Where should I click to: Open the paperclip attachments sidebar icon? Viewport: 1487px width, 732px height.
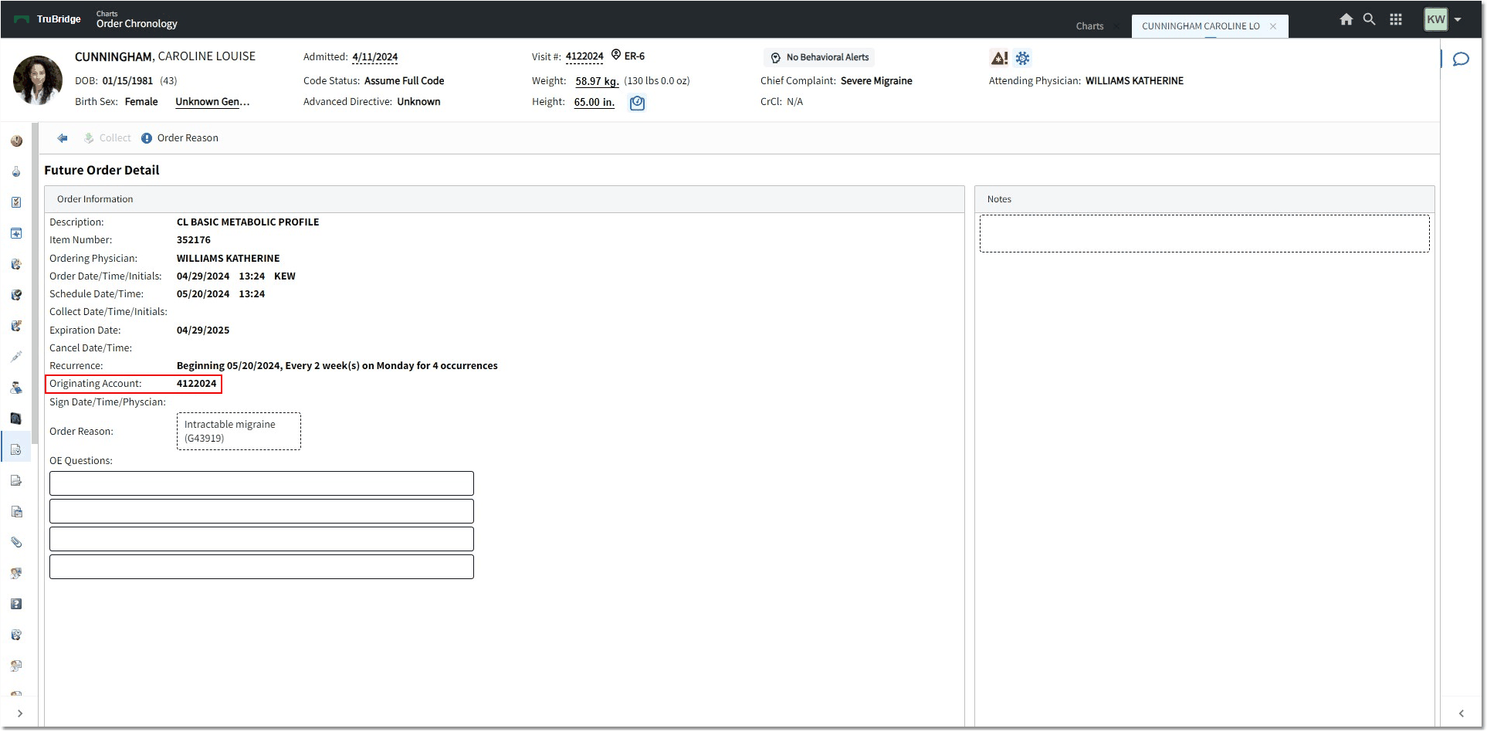[16, 542]
